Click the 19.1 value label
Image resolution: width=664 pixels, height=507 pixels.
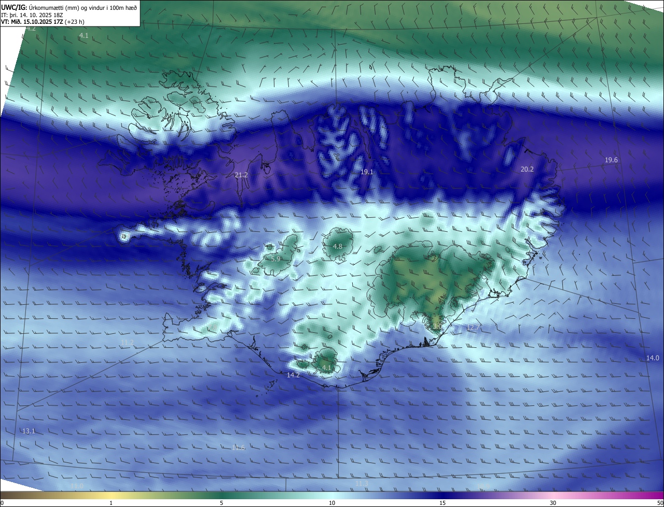tap(367, 172)
